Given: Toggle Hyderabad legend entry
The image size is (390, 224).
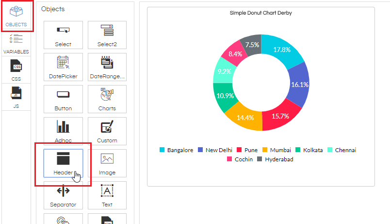Looking at the screenshot, I should (275, 159).
